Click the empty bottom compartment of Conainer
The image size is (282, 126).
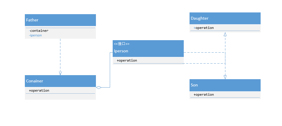[x=60, y=97]
